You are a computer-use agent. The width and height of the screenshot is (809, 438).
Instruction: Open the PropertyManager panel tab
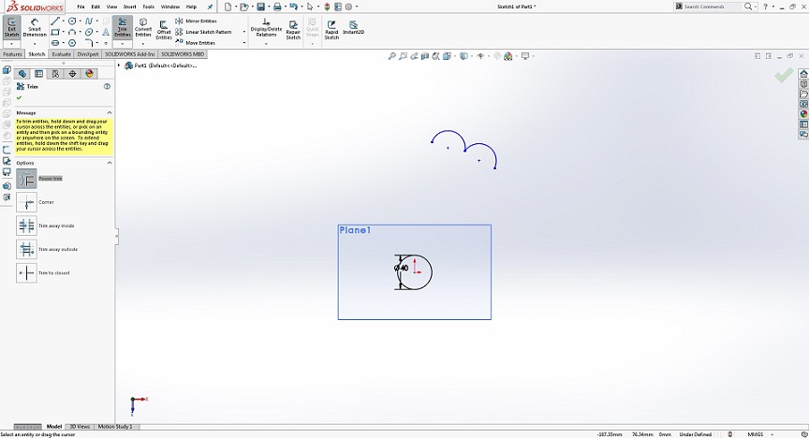click(x=38, y=74)
